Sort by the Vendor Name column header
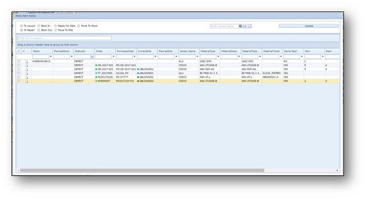 click(x=188, y=51)
